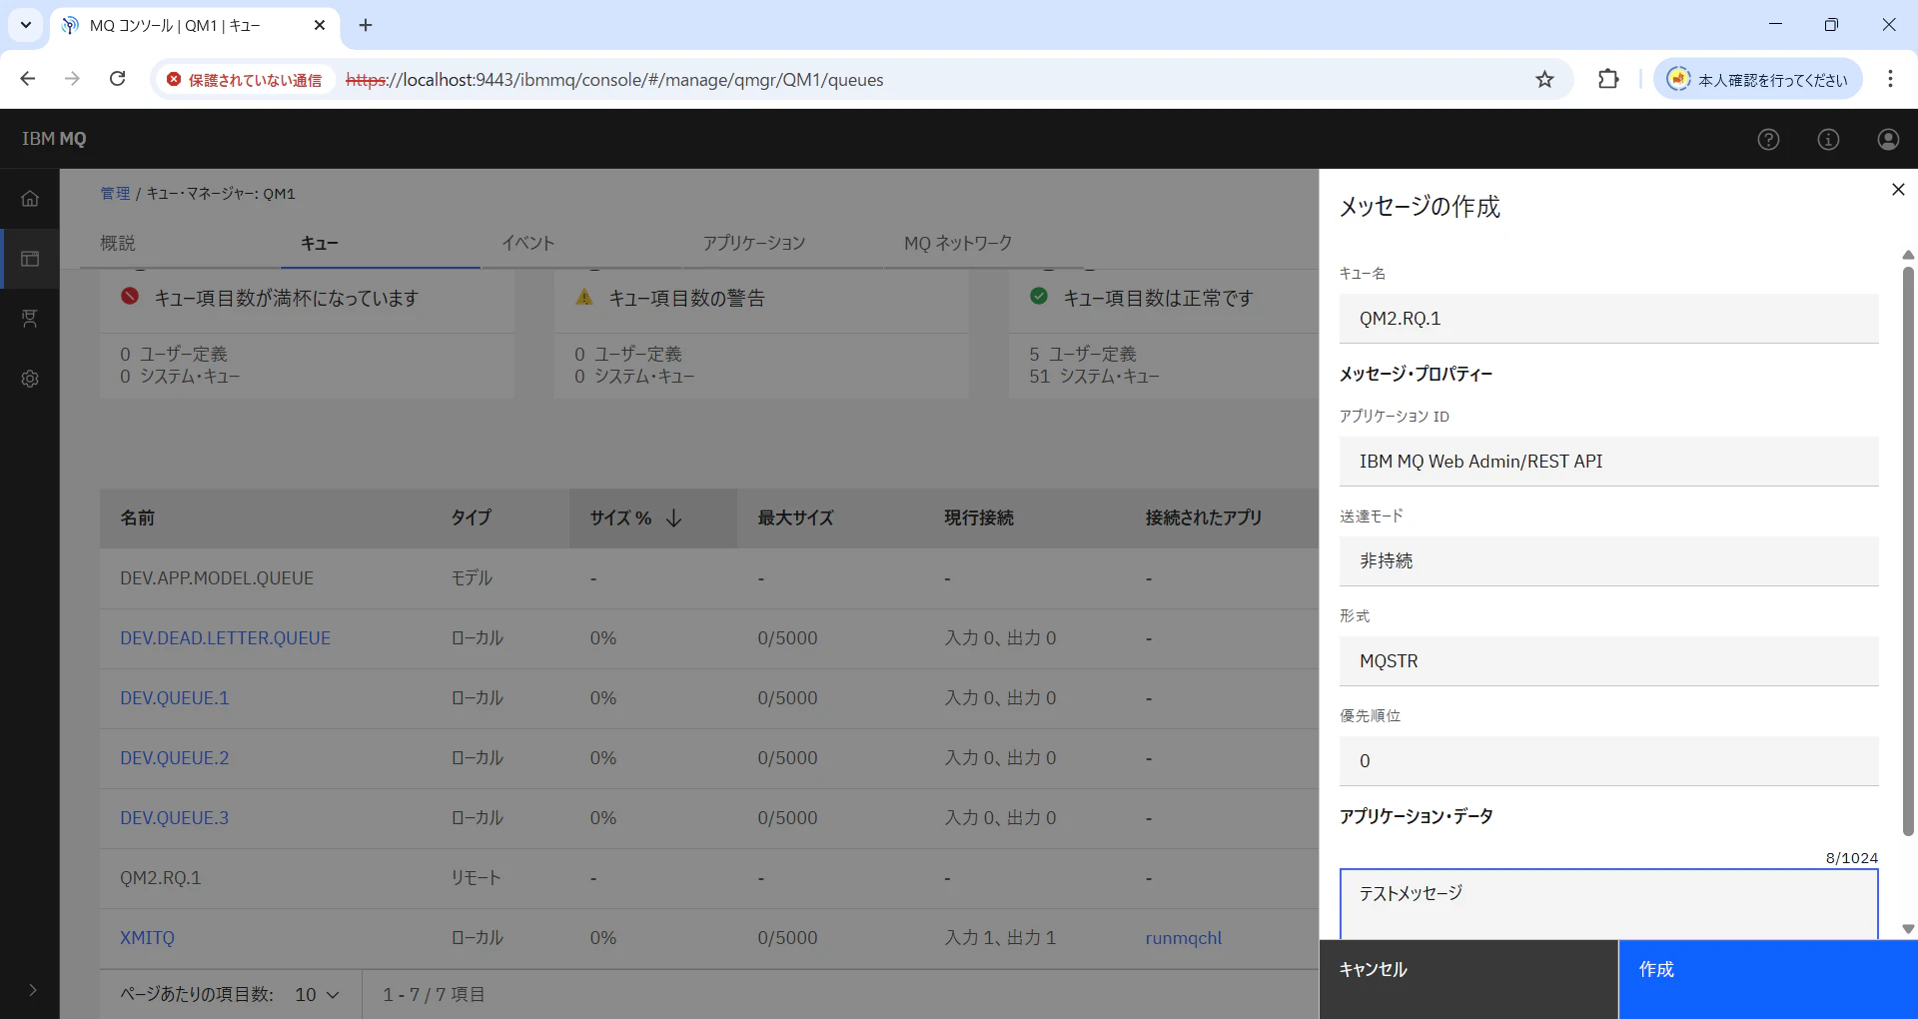Open the DEV.QUEUE.2 queue link
Screen dimensions: 1918x1019
point(174,758)
